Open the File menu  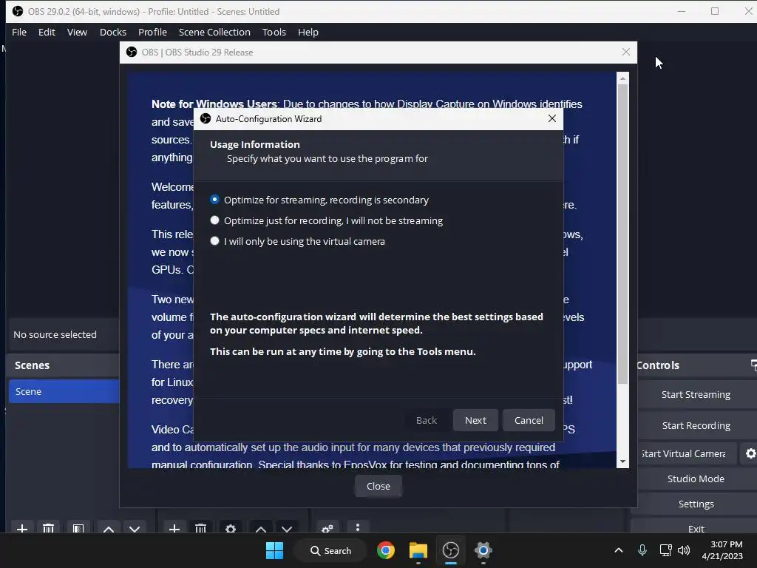[19, 32]
